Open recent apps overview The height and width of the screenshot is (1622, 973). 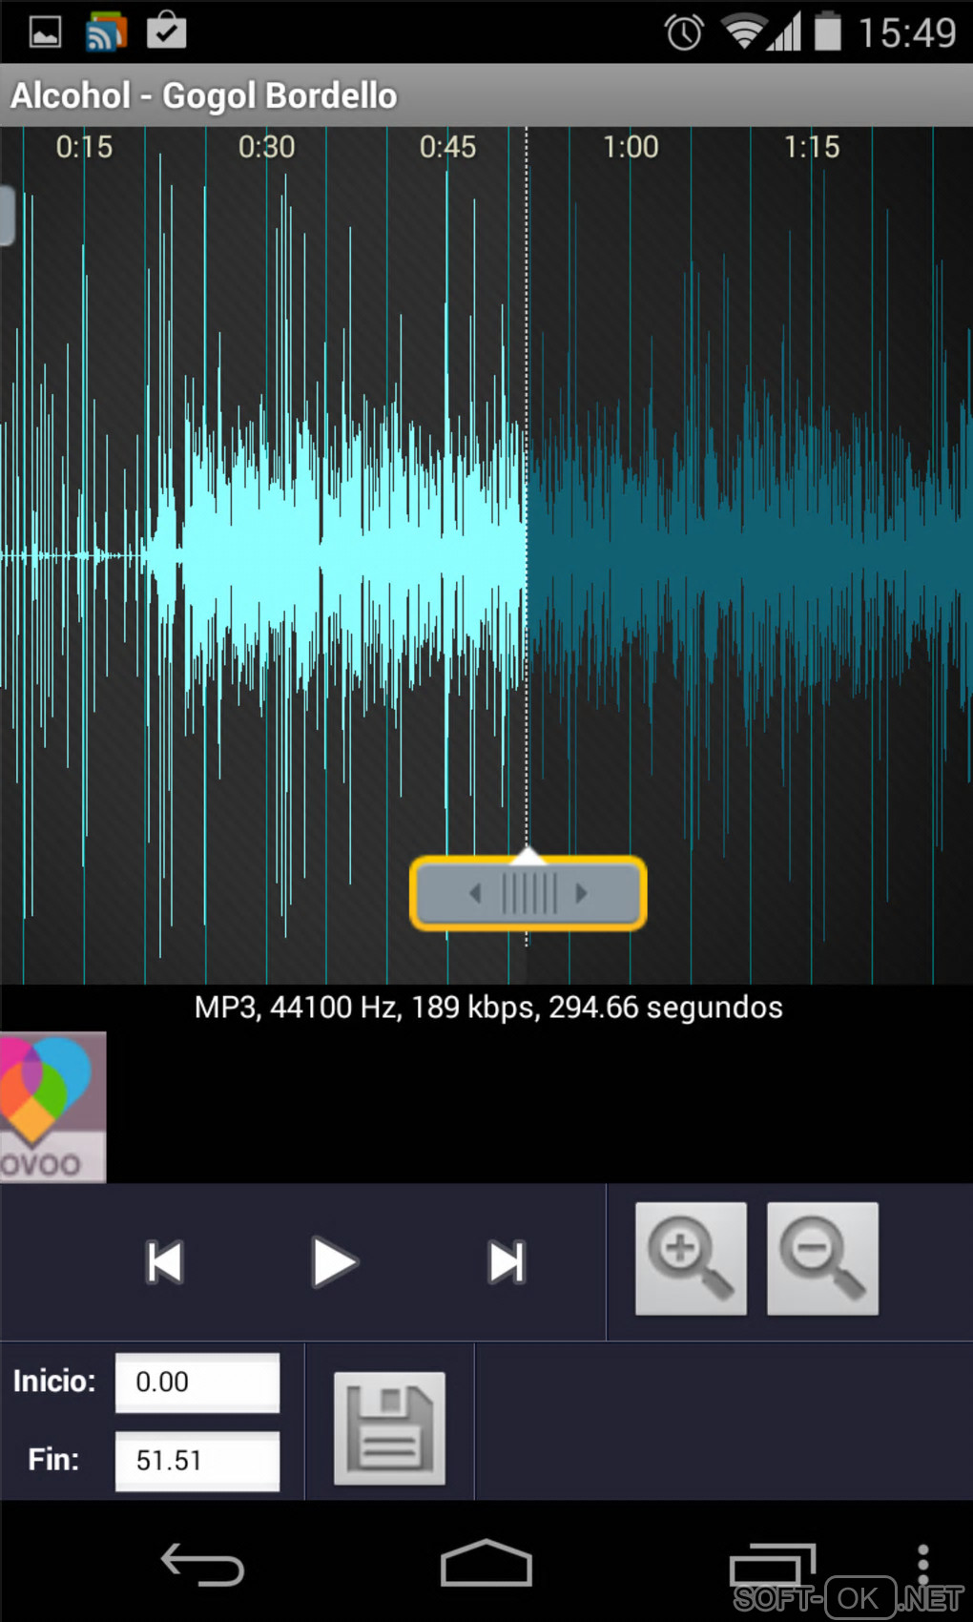coord(772,1565)
